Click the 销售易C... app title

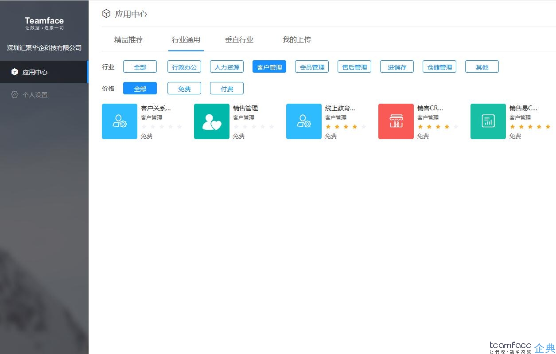(x=523, y=108)
